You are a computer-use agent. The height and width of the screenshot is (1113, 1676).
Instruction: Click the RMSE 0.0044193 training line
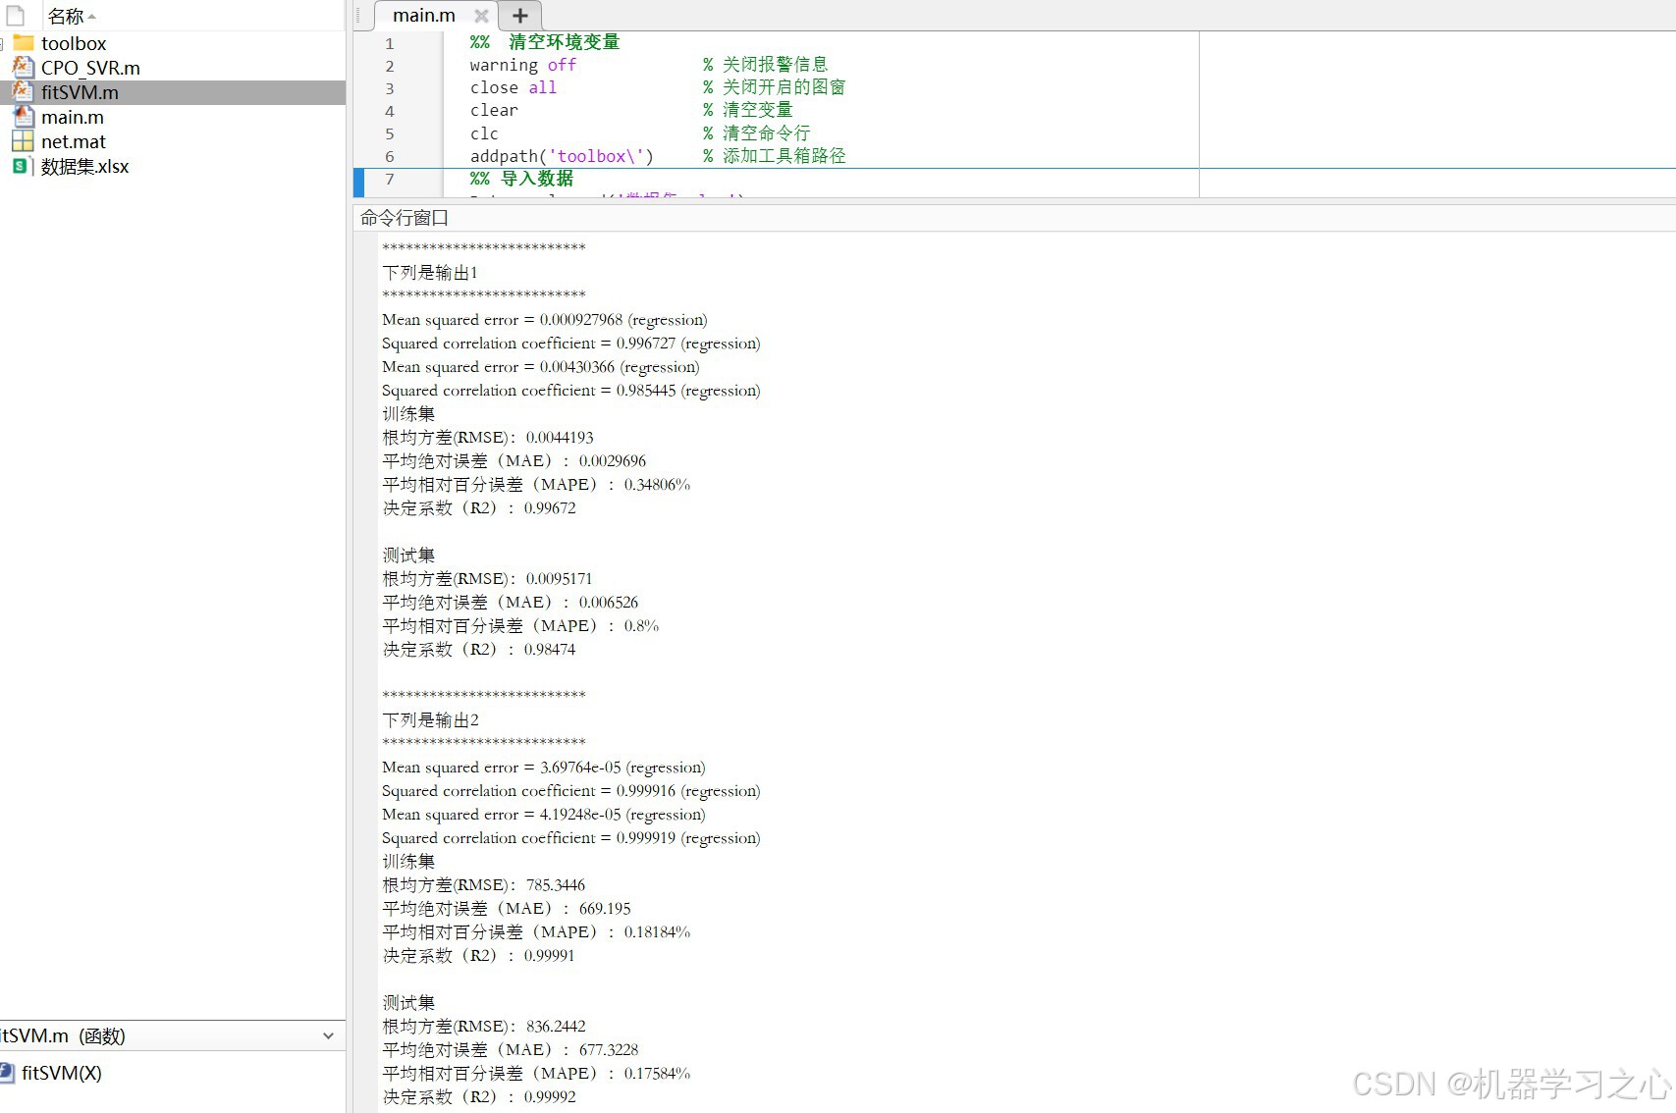(488, 437)
